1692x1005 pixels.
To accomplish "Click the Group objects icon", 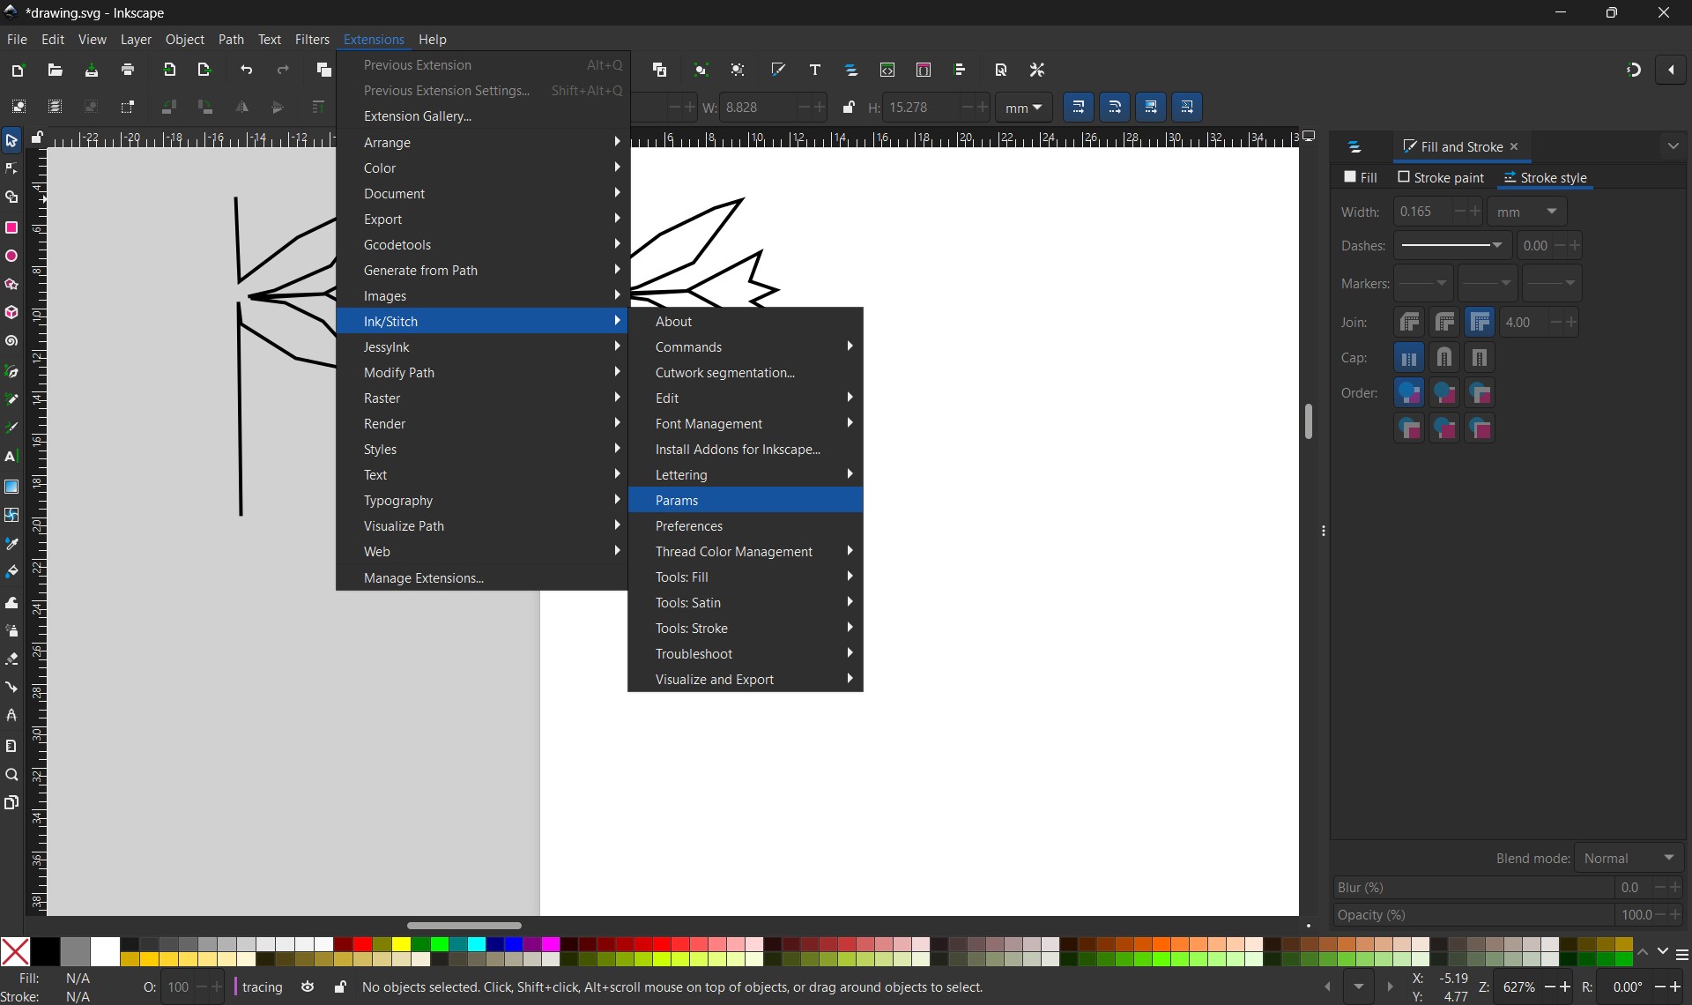I will (701, 70).
